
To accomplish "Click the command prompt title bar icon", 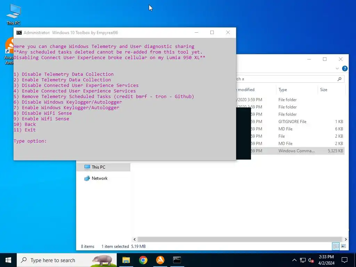I will click(19, 33).
